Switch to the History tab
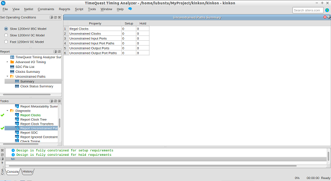 28,171
